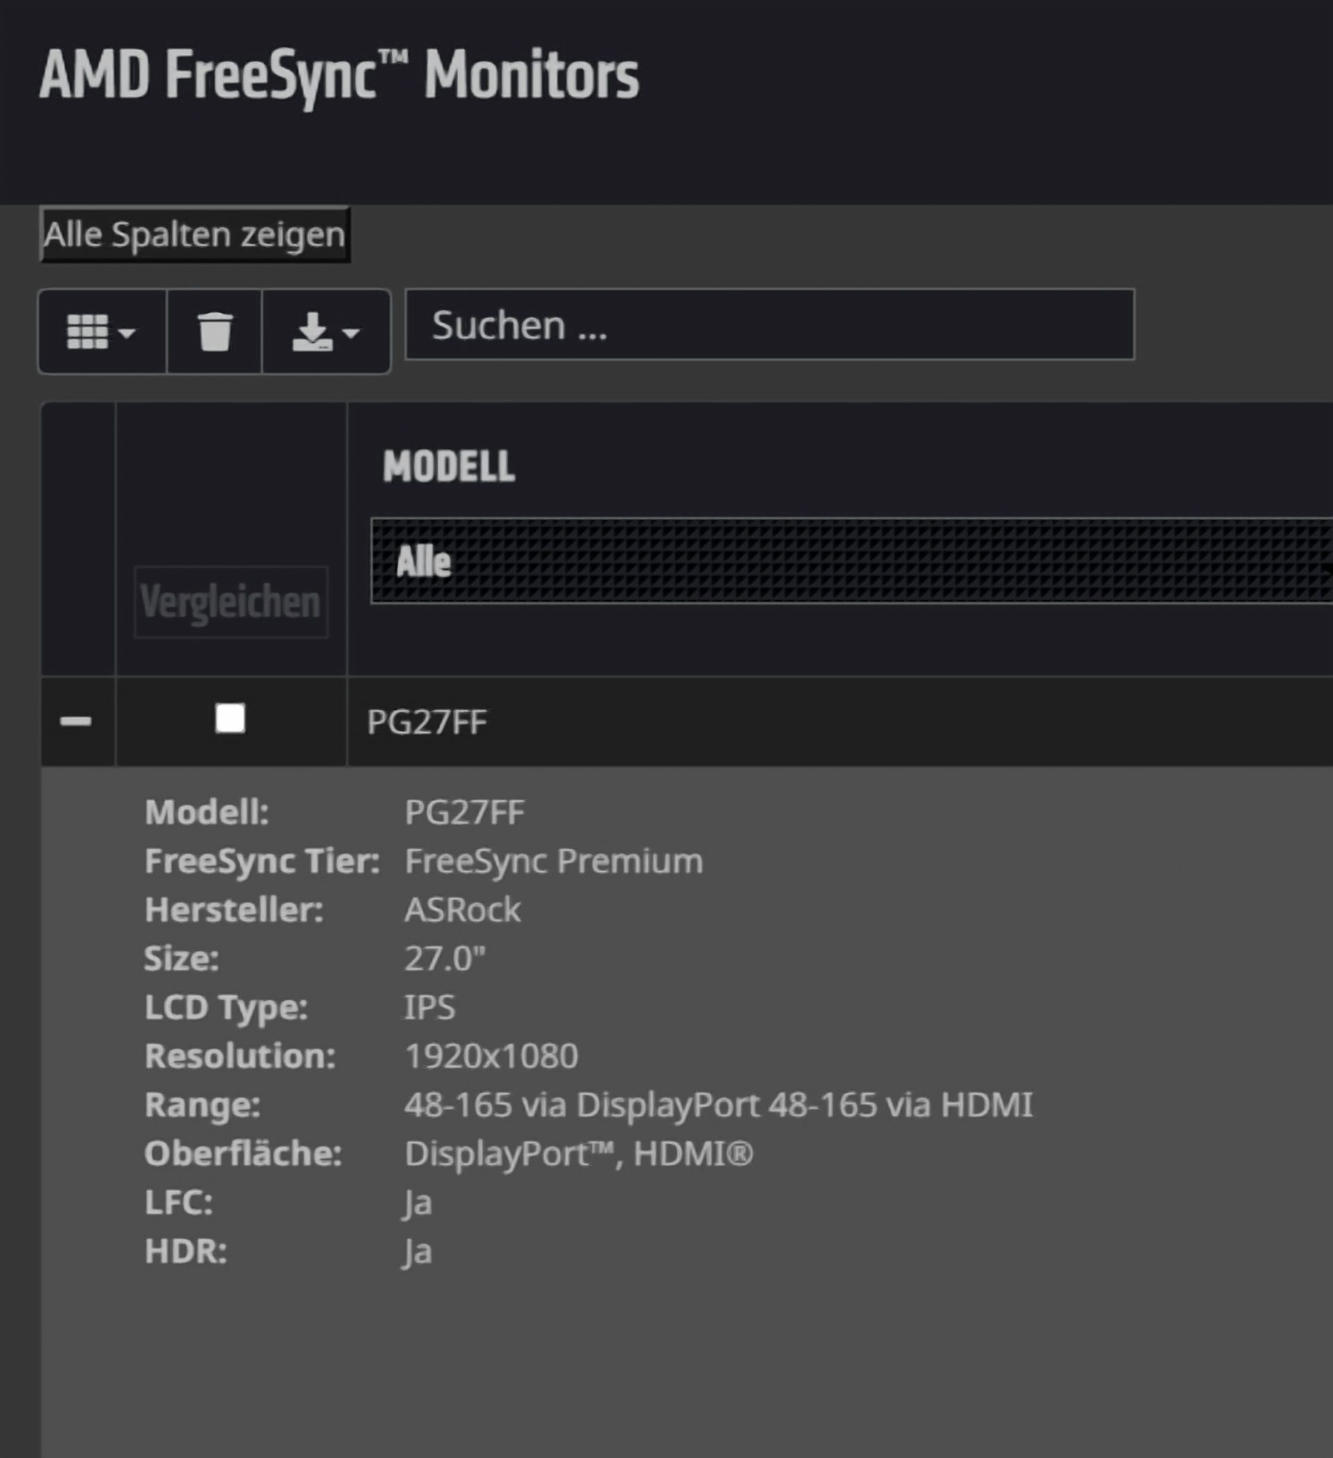The width and height of the screenshot is (1333, 1458).
Task: Click the 'Resolution:' label
Action: (240, 1056)
